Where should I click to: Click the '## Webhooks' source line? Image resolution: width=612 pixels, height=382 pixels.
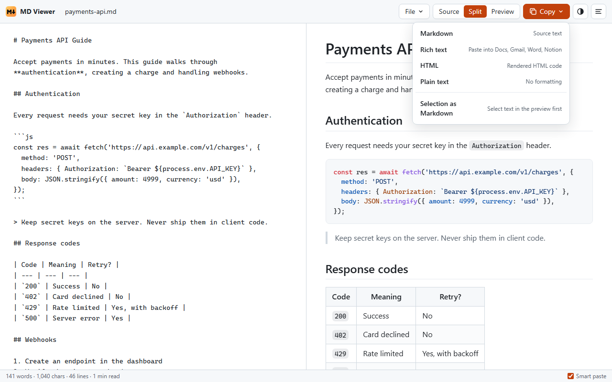pyautogui.click(x=35, y=340)
